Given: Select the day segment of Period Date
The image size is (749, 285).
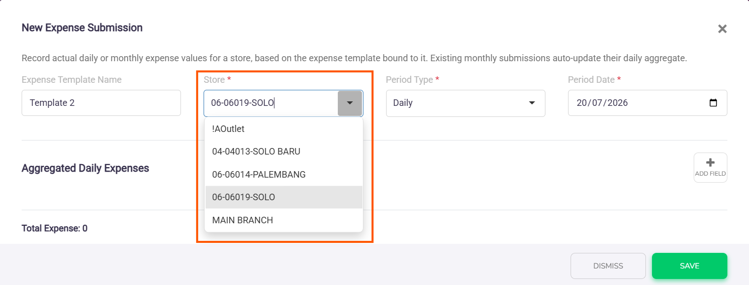Looking at the screenshot, I should 582,103.
